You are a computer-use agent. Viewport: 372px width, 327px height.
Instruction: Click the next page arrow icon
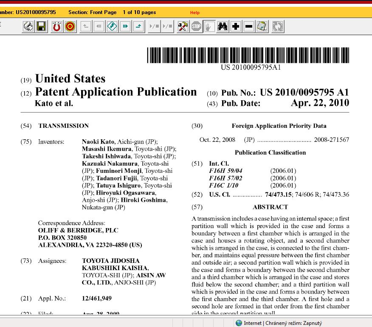(125, 26)
